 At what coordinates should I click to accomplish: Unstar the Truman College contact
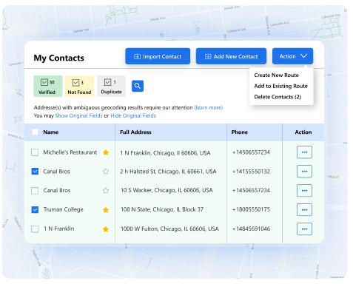[106, 210]
